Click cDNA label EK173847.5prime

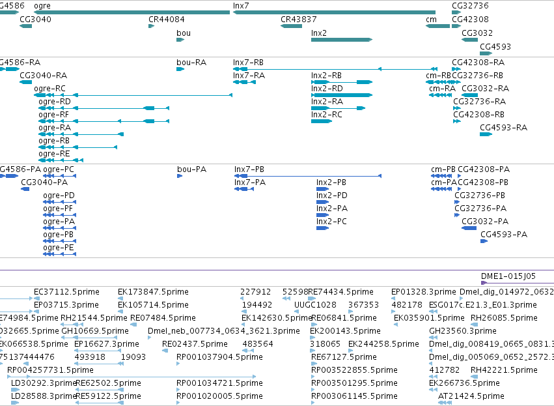coord(154,292)
